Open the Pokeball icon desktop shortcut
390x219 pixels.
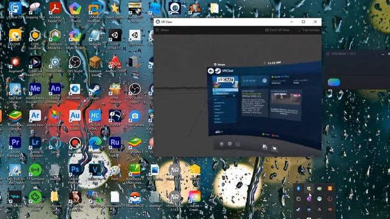pos(135,199)
